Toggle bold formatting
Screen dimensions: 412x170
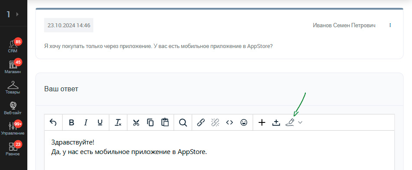click(72, 122)
